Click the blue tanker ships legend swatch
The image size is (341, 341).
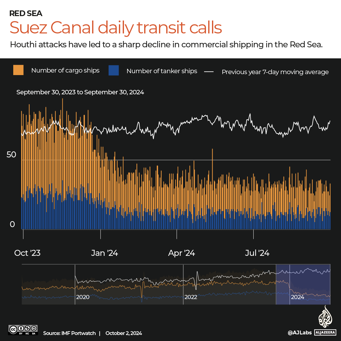tap(114, 70)
